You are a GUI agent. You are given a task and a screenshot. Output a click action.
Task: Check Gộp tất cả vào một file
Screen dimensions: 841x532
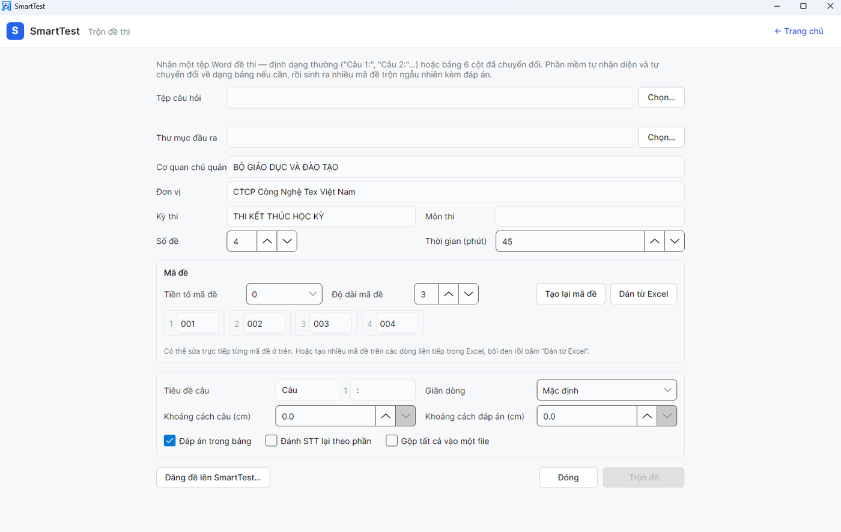click(392, 441)
